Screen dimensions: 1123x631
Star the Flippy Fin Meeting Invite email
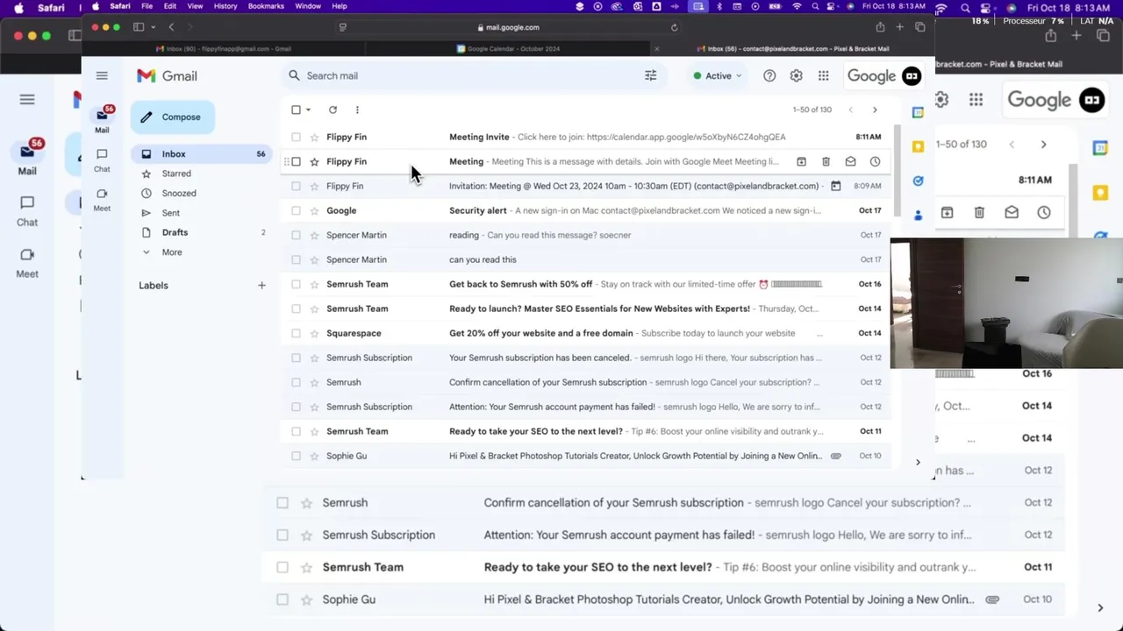(314, 137)
